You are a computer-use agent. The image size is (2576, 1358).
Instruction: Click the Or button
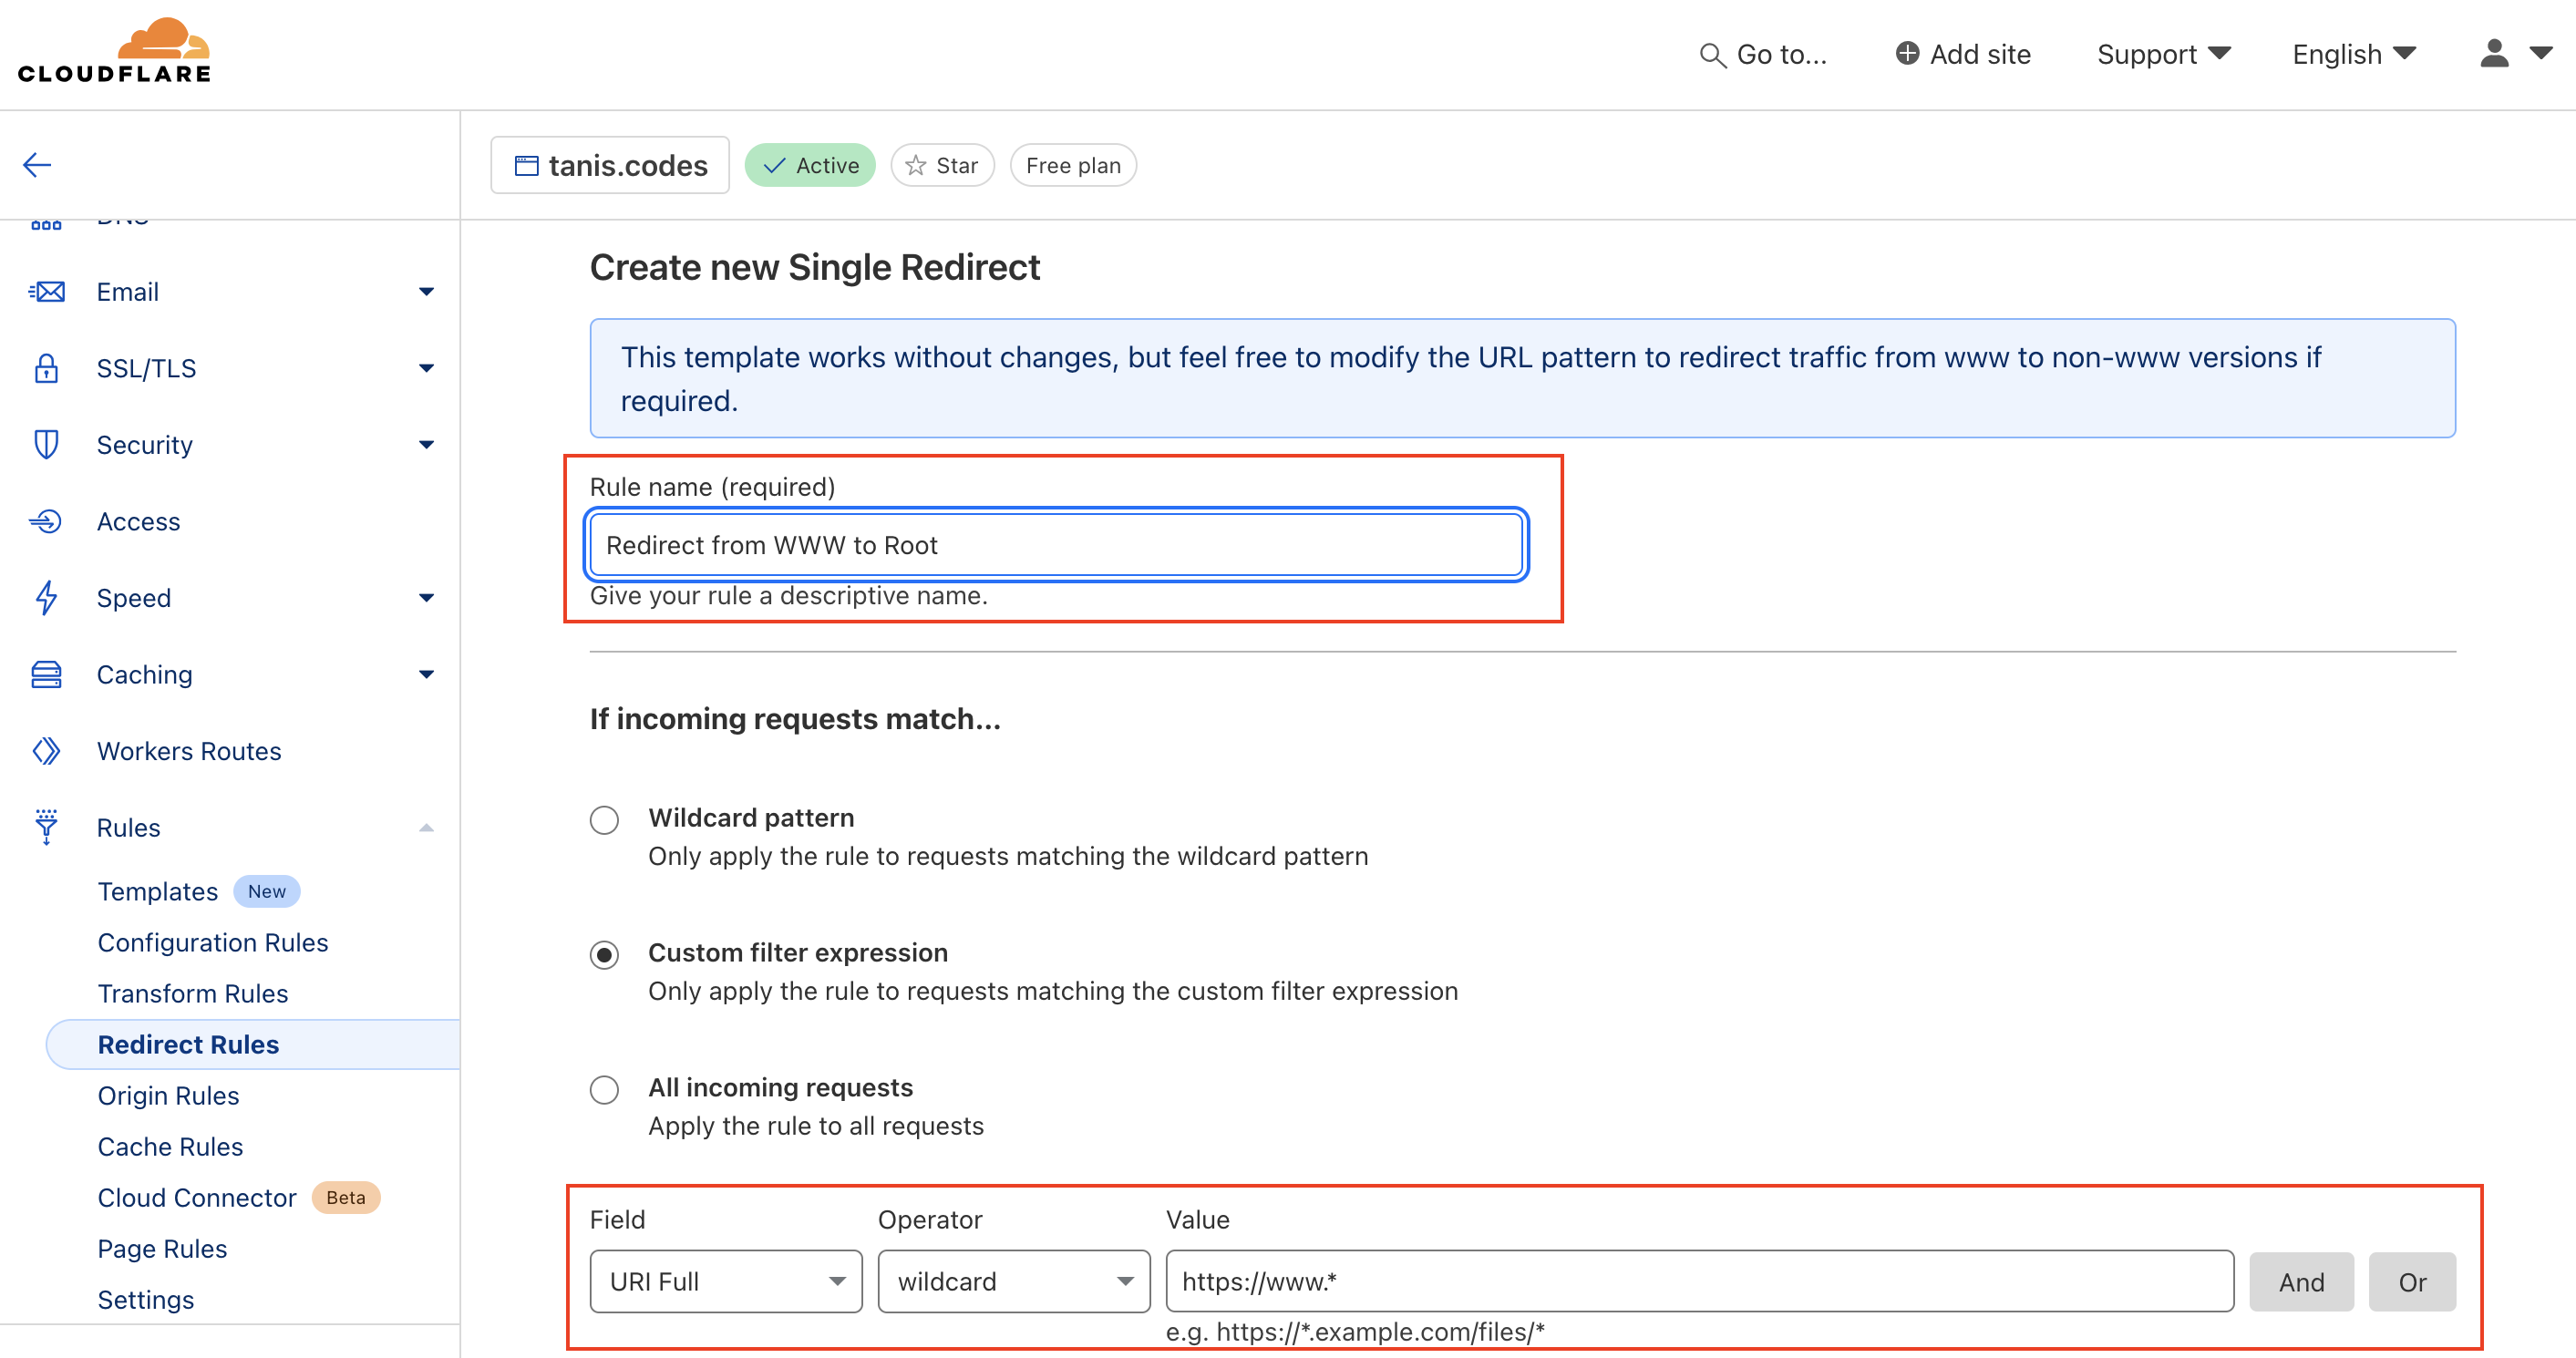point(2412,1281)
